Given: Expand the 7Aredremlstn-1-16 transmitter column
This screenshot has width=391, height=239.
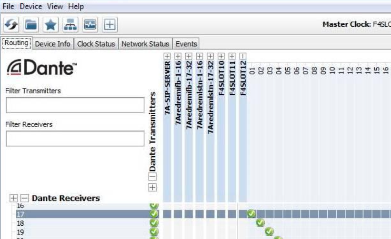Looking at the screenshot, I should [x=200, y=56].
